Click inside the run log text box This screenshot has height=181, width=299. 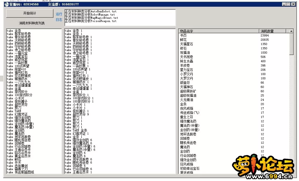click(x=120, y=17)
